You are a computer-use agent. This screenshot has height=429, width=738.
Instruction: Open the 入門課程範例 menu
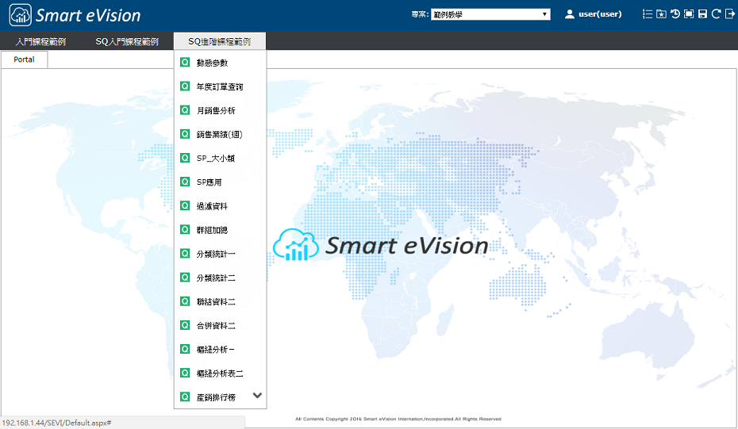coord(40,41)
